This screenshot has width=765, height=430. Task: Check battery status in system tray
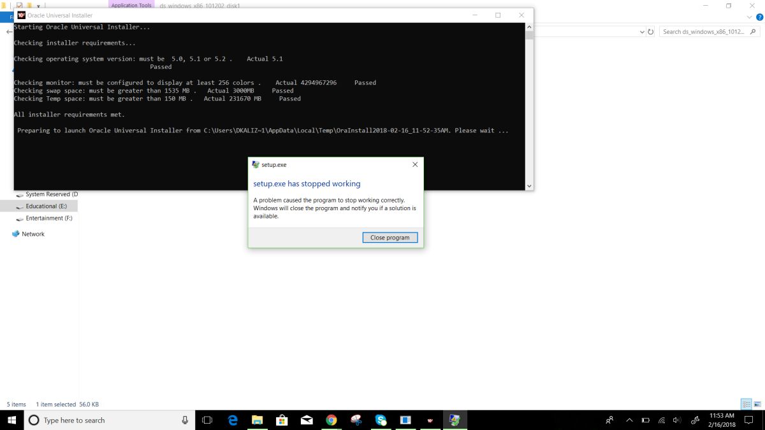click(x=645, y=420)
